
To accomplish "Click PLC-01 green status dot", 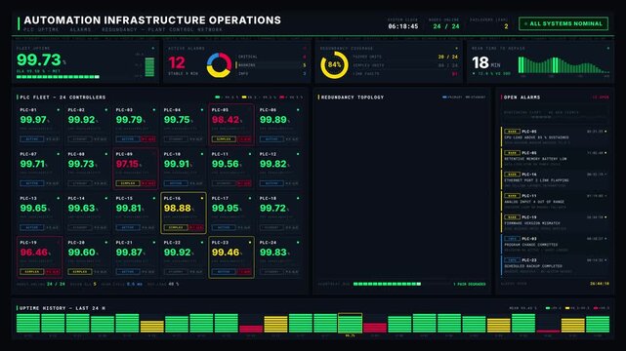I will coord(59,109).
